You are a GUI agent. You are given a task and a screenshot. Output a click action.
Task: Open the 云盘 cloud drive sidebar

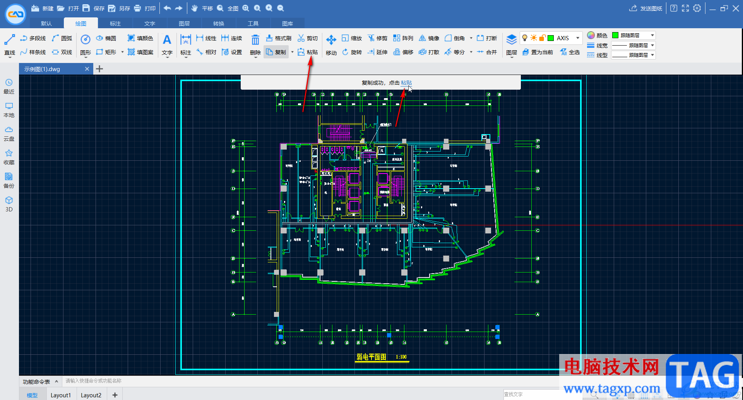point(9,134)
